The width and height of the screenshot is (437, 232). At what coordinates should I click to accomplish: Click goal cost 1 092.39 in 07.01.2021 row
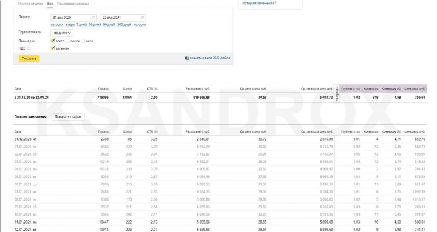418,191
